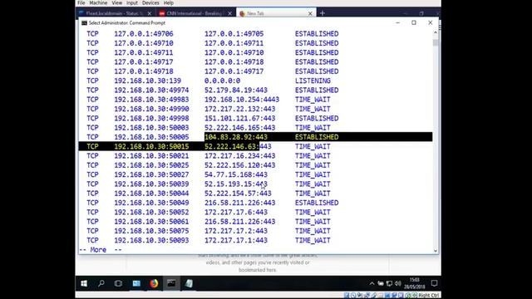Open the VirtualBox File menu
532x299 pixels.
[81, 2]
